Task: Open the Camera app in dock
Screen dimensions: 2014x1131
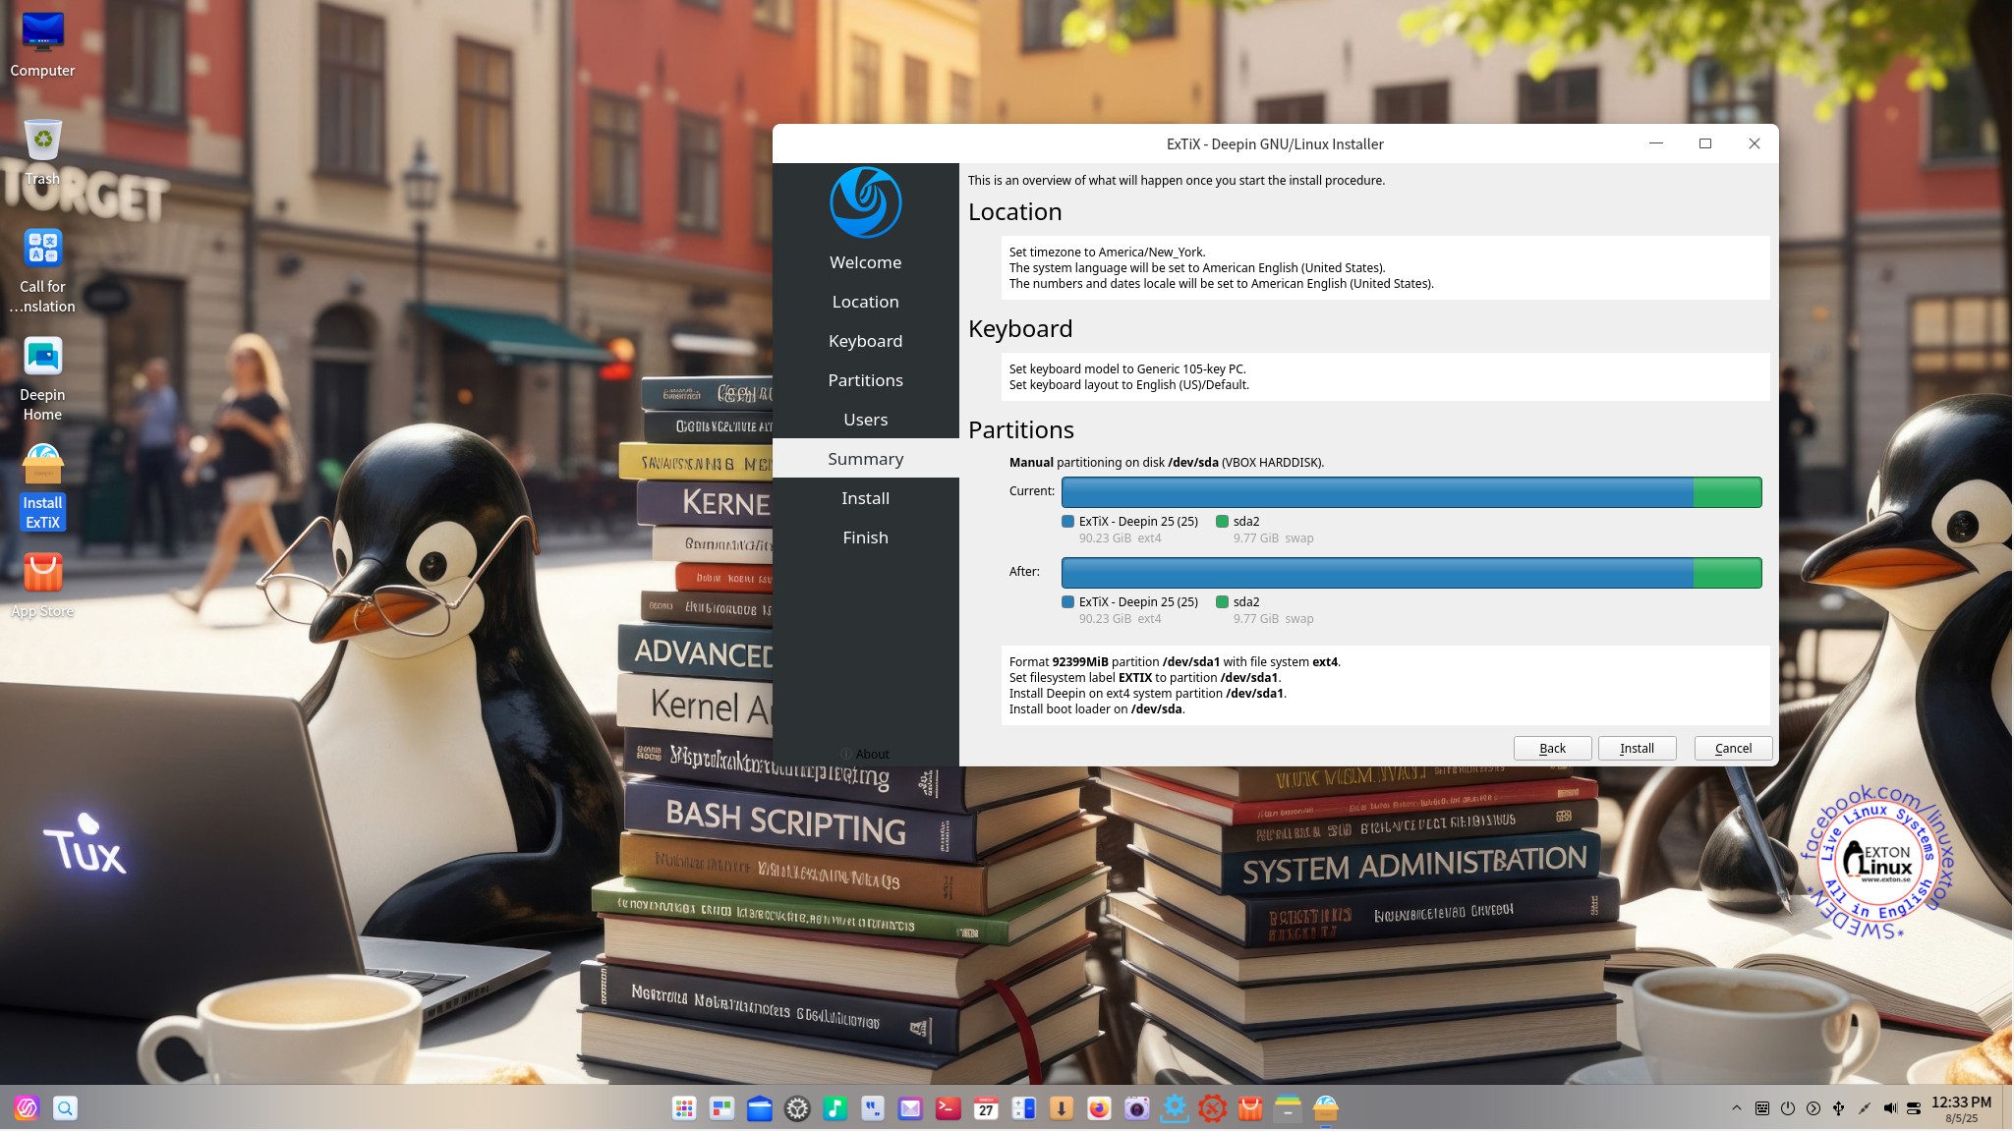Action: (x=1137, y=1108)
